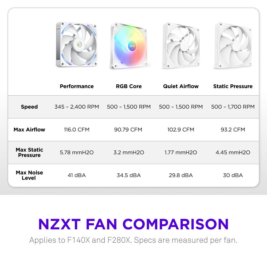This screenshot has width=267, height=267.
Task: Select the Static Pressure column heading
Action: tap(233, 86)
